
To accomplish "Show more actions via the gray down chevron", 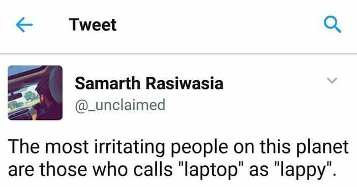I will 332,80.
